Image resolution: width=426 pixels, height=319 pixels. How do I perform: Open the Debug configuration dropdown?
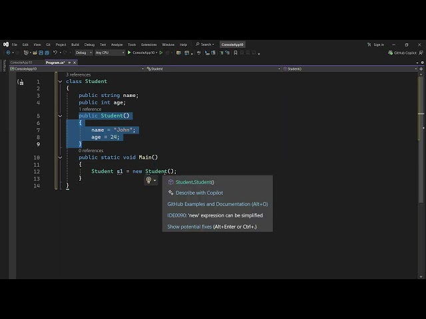(84, 53)
